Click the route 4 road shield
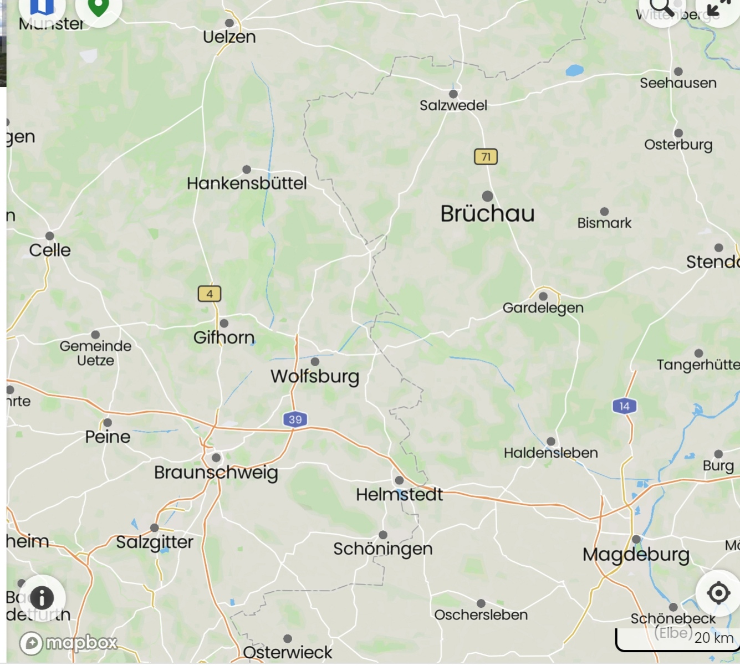The image size is (740, 666). [x=210, y=294]
